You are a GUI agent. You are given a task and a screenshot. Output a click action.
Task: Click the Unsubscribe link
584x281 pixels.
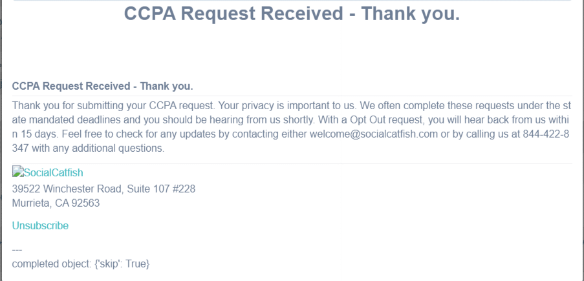pyautogui.click(x=40, y=225)
